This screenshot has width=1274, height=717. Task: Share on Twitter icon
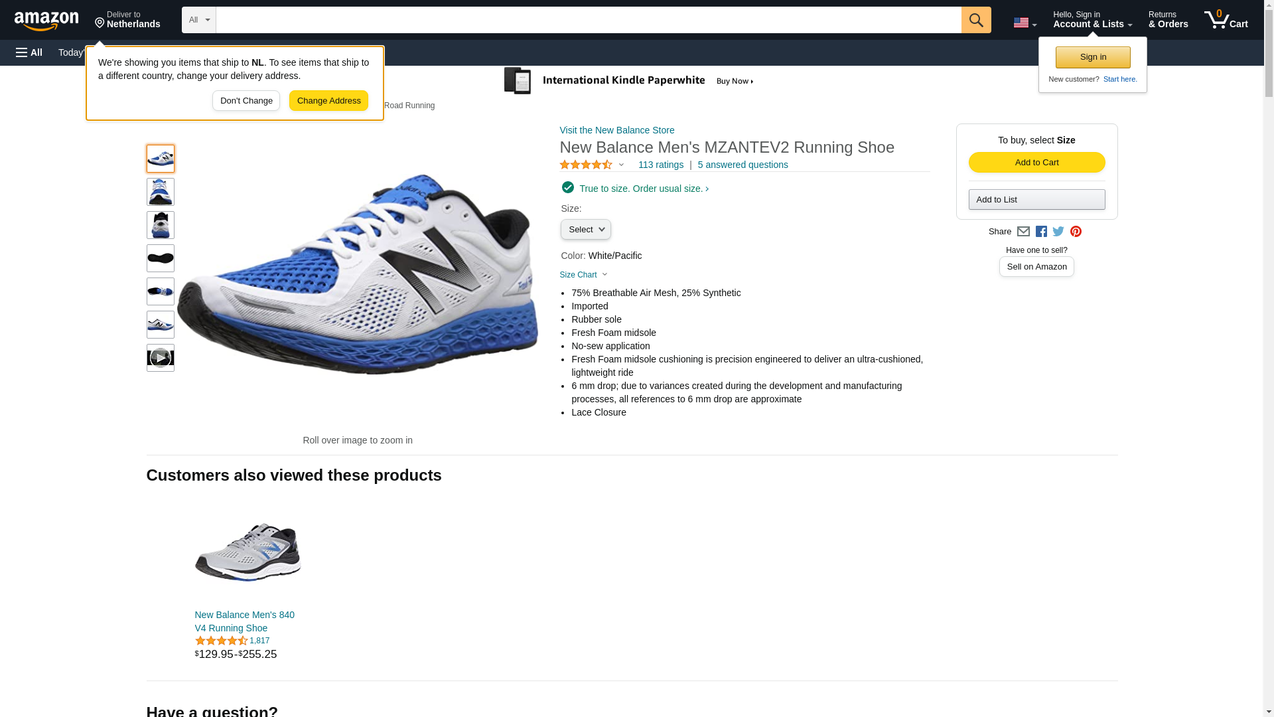coord(1058,232)
